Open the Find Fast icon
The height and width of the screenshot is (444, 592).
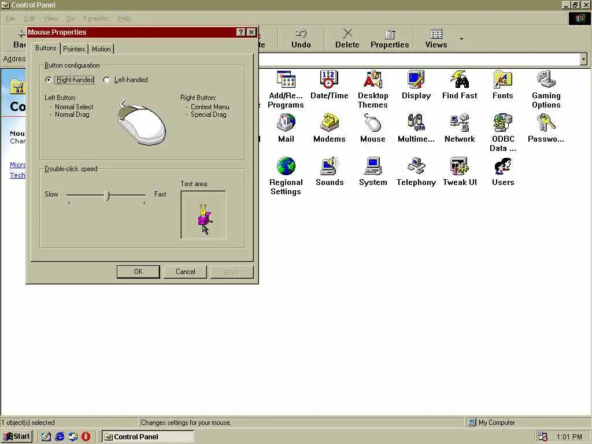[x=460, y=85]
